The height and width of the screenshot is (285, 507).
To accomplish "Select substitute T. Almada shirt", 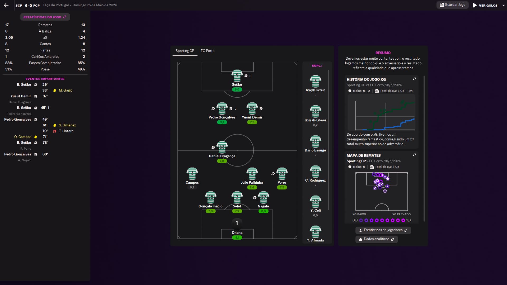I will pos(315,232).
